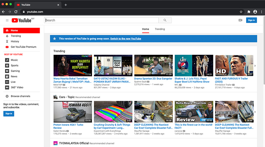
Task: Select the Home tab
Action: point(145,29)
